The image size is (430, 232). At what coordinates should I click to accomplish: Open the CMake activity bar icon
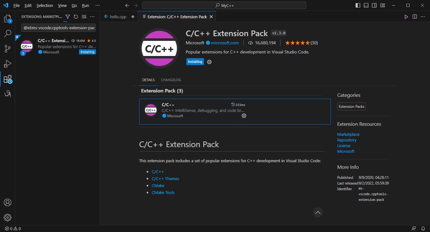point(8,94)
